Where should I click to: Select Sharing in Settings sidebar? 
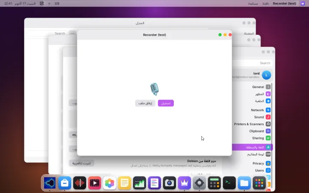coord(252,138)
